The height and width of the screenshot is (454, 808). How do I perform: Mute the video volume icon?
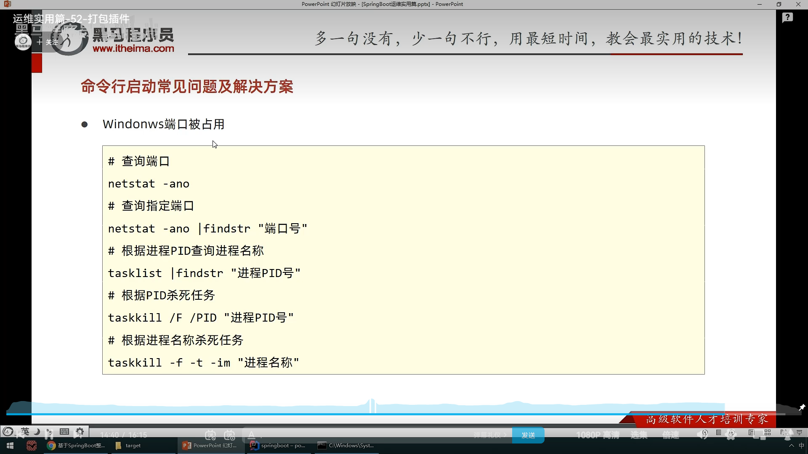(702, 435)
